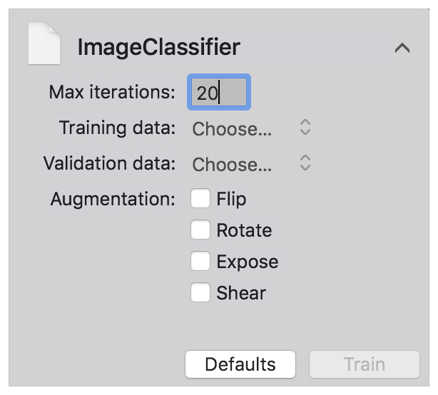Enable the Flip augmentation checkbox
The height and width of the screenshot is (395, 438).
pyautogui.click(x=200, y=199)
